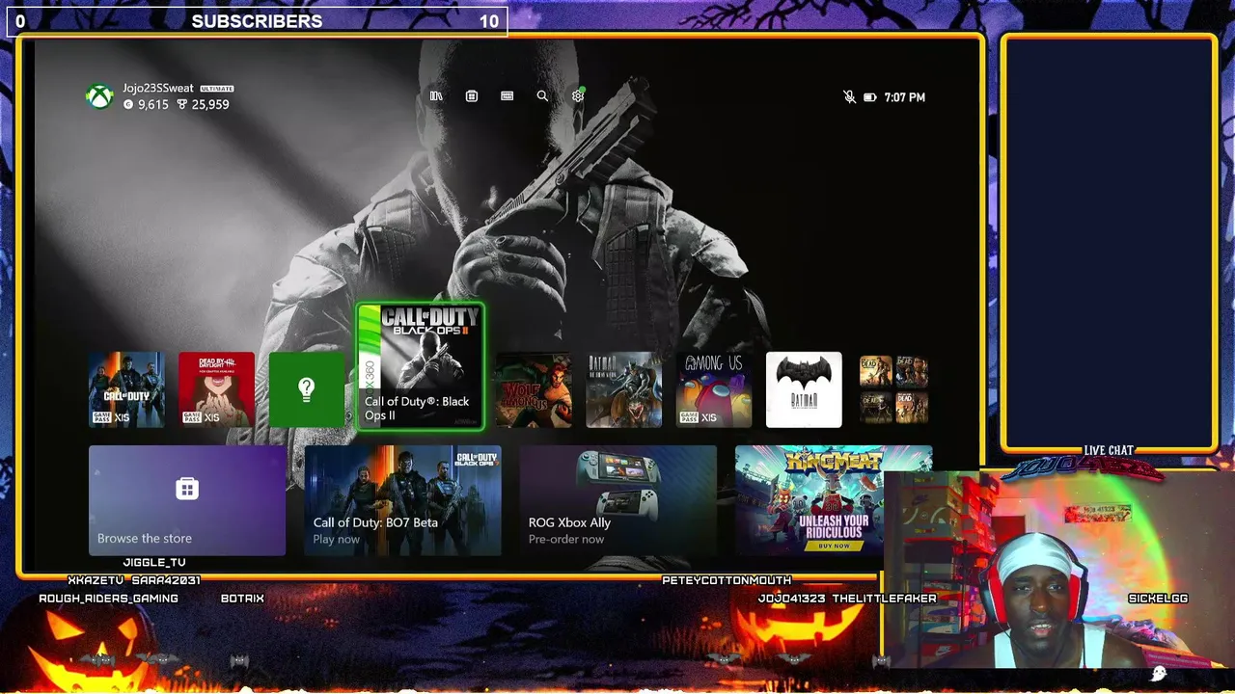Screen dimensions: 1235x694
Task: Click the BOTRIX username
Action: coord(242,599)
